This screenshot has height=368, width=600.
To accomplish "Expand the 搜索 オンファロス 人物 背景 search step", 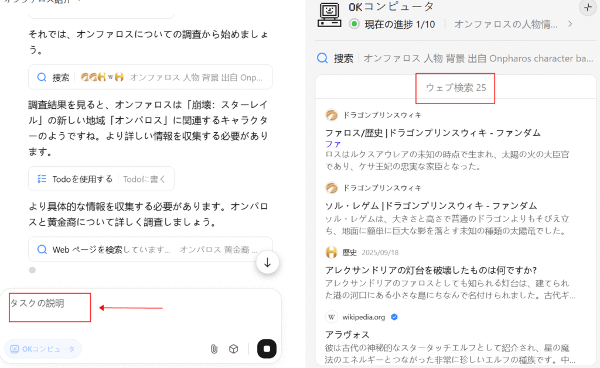I will point(150,77).
